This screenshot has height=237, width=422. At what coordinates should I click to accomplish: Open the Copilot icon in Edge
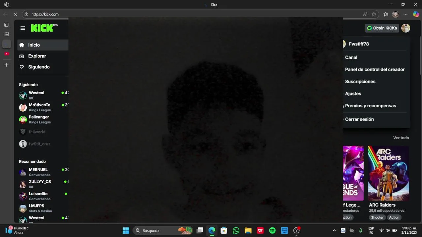[x=416, y=14]
